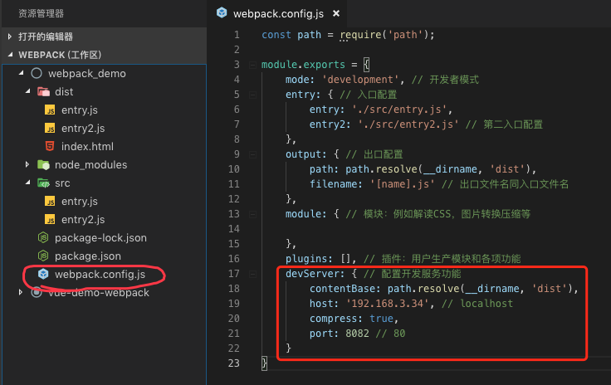Expand the vue-demo-webpack folder arrow
This screenshot has width=611, height=385.
point(21,292)
